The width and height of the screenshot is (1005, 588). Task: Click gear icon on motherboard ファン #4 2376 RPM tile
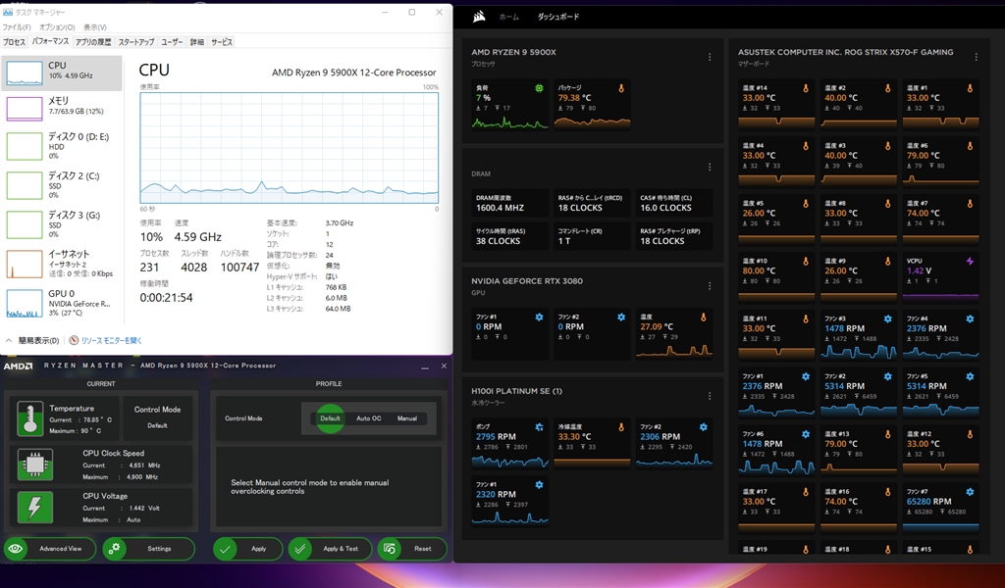pyautogui.click(x=970, y=318)
